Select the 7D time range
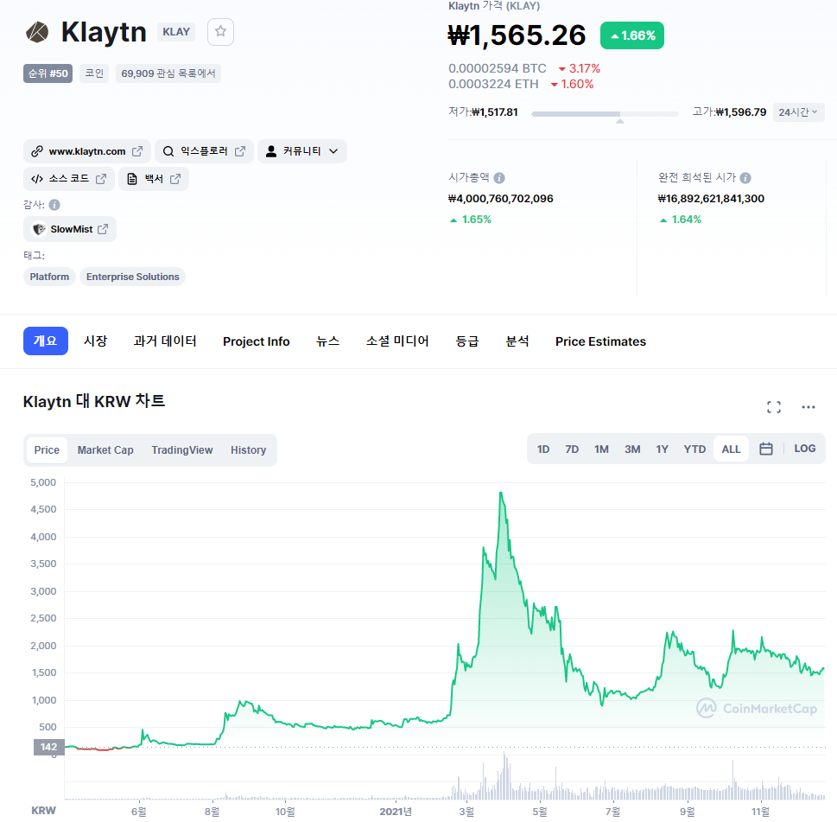This screenshot has height=822, width=837. coord(572,449)
